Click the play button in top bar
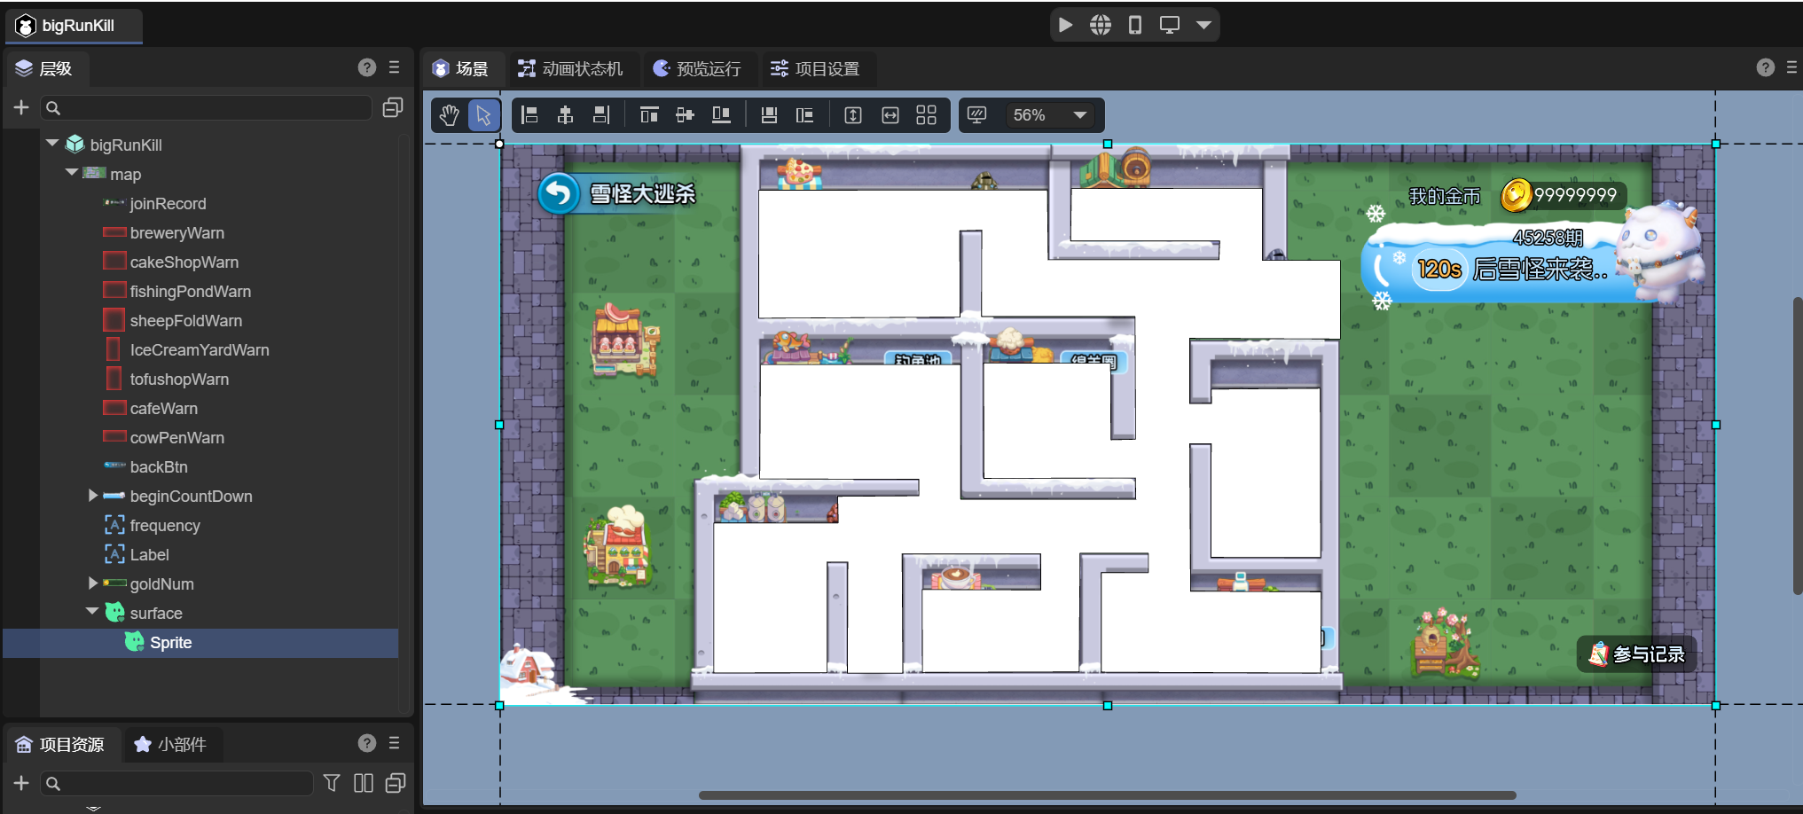 click(x=1066, y=25)
